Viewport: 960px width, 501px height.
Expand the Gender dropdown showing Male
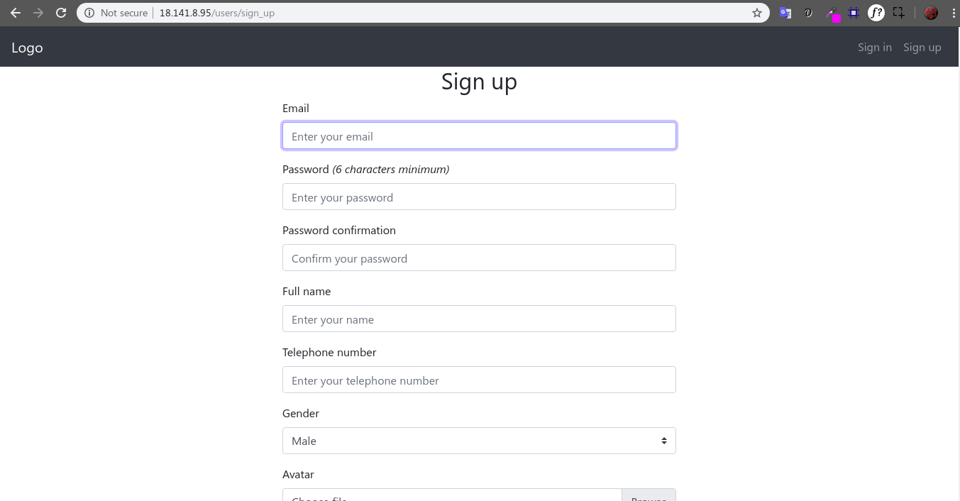(x=479, y=441)
